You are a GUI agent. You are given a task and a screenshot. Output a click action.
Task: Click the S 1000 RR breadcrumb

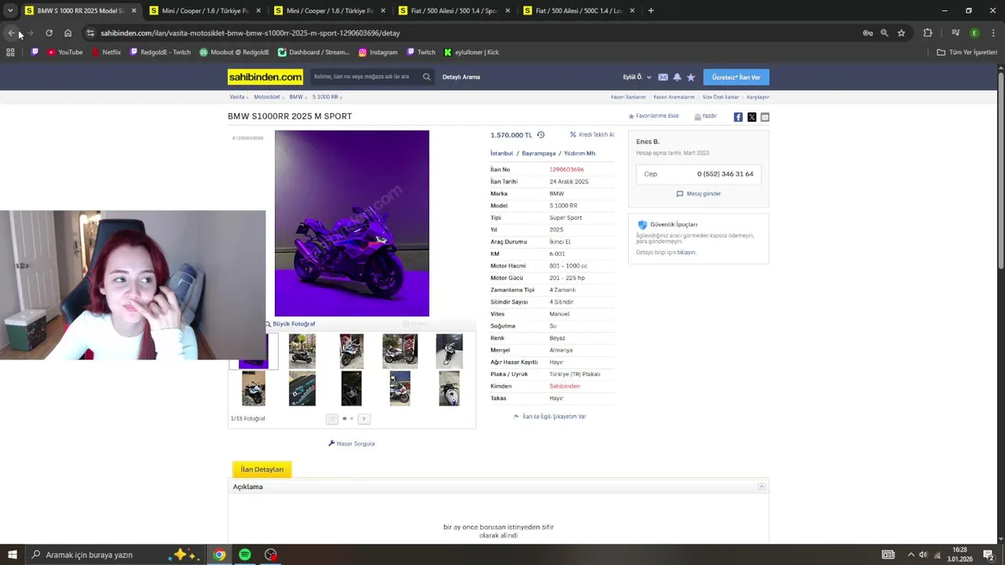[x=325, y=97]
